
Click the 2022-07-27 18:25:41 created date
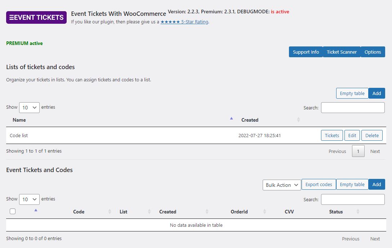tap(259, 135)
